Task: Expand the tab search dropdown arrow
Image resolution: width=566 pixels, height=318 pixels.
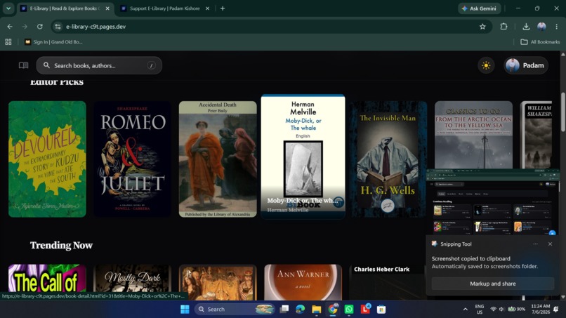Action: [8, 8]
